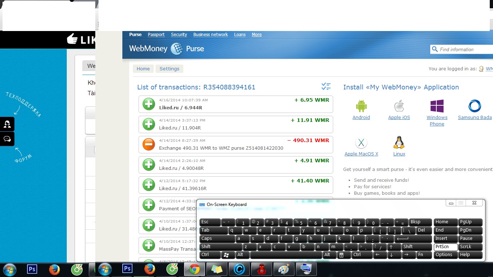Click the Bksp key on On-Screen Keyboard
The width and height of the screenshot is (493, 277).
pyautogui.click(x=420, y=223)
